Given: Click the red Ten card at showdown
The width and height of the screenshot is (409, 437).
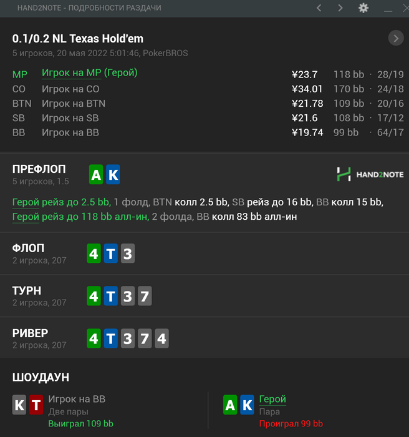Looking at the screenshot, I should click(36, 405).
